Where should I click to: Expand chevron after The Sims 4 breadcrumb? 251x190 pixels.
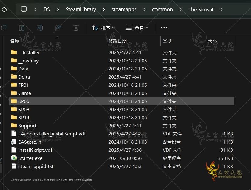point(221,10)
